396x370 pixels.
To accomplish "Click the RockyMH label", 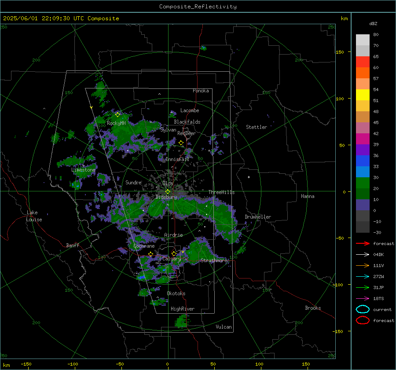I will (x=116, y=123).
